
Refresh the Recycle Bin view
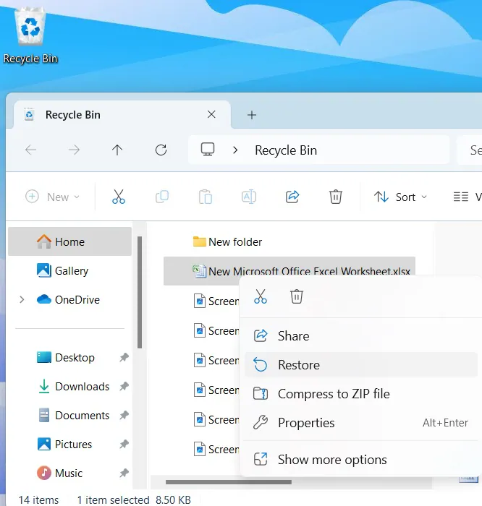coord(161,150)
